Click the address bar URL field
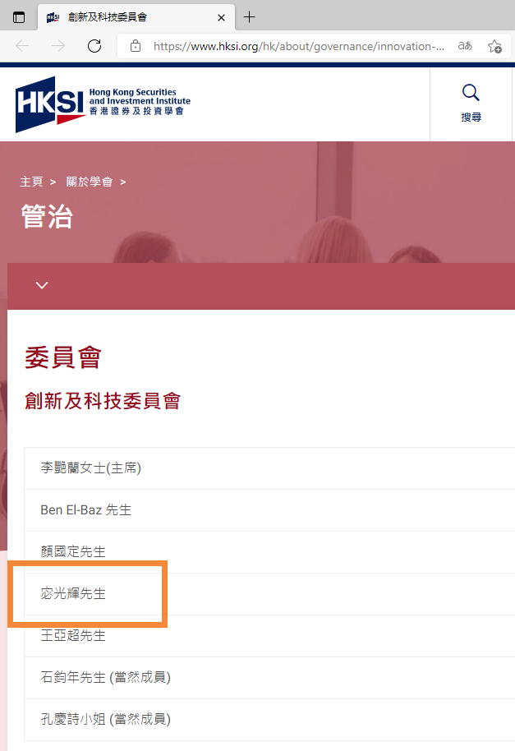 299,46
